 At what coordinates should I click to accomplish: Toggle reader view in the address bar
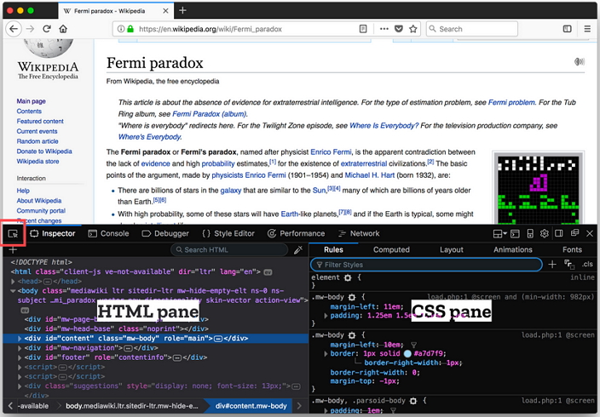(363, 29)
